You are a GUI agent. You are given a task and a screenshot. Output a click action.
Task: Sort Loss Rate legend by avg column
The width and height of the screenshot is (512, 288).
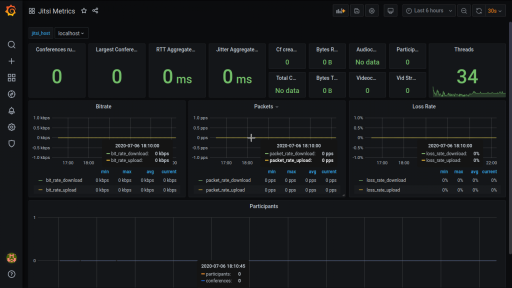click(x=474, y=172)
